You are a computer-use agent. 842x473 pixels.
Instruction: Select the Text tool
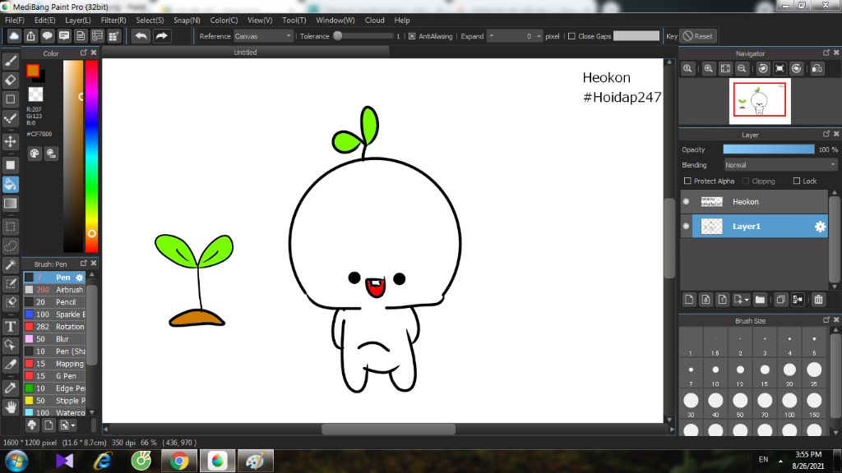(x=10, y=326)
